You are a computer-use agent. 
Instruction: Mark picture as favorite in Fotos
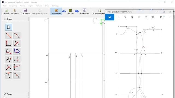coord(139,17)
